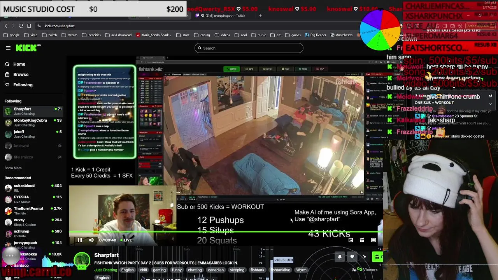Collapse the pinned chat message chevron

[490, 104]
